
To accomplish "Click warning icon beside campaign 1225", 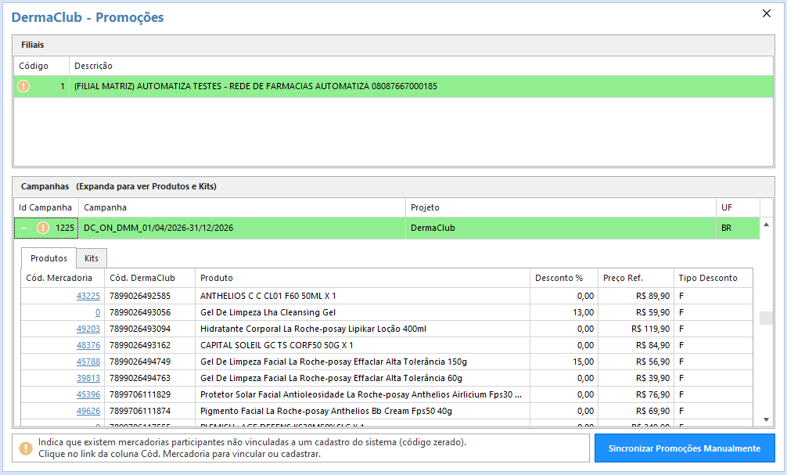I will click(43, 228).
